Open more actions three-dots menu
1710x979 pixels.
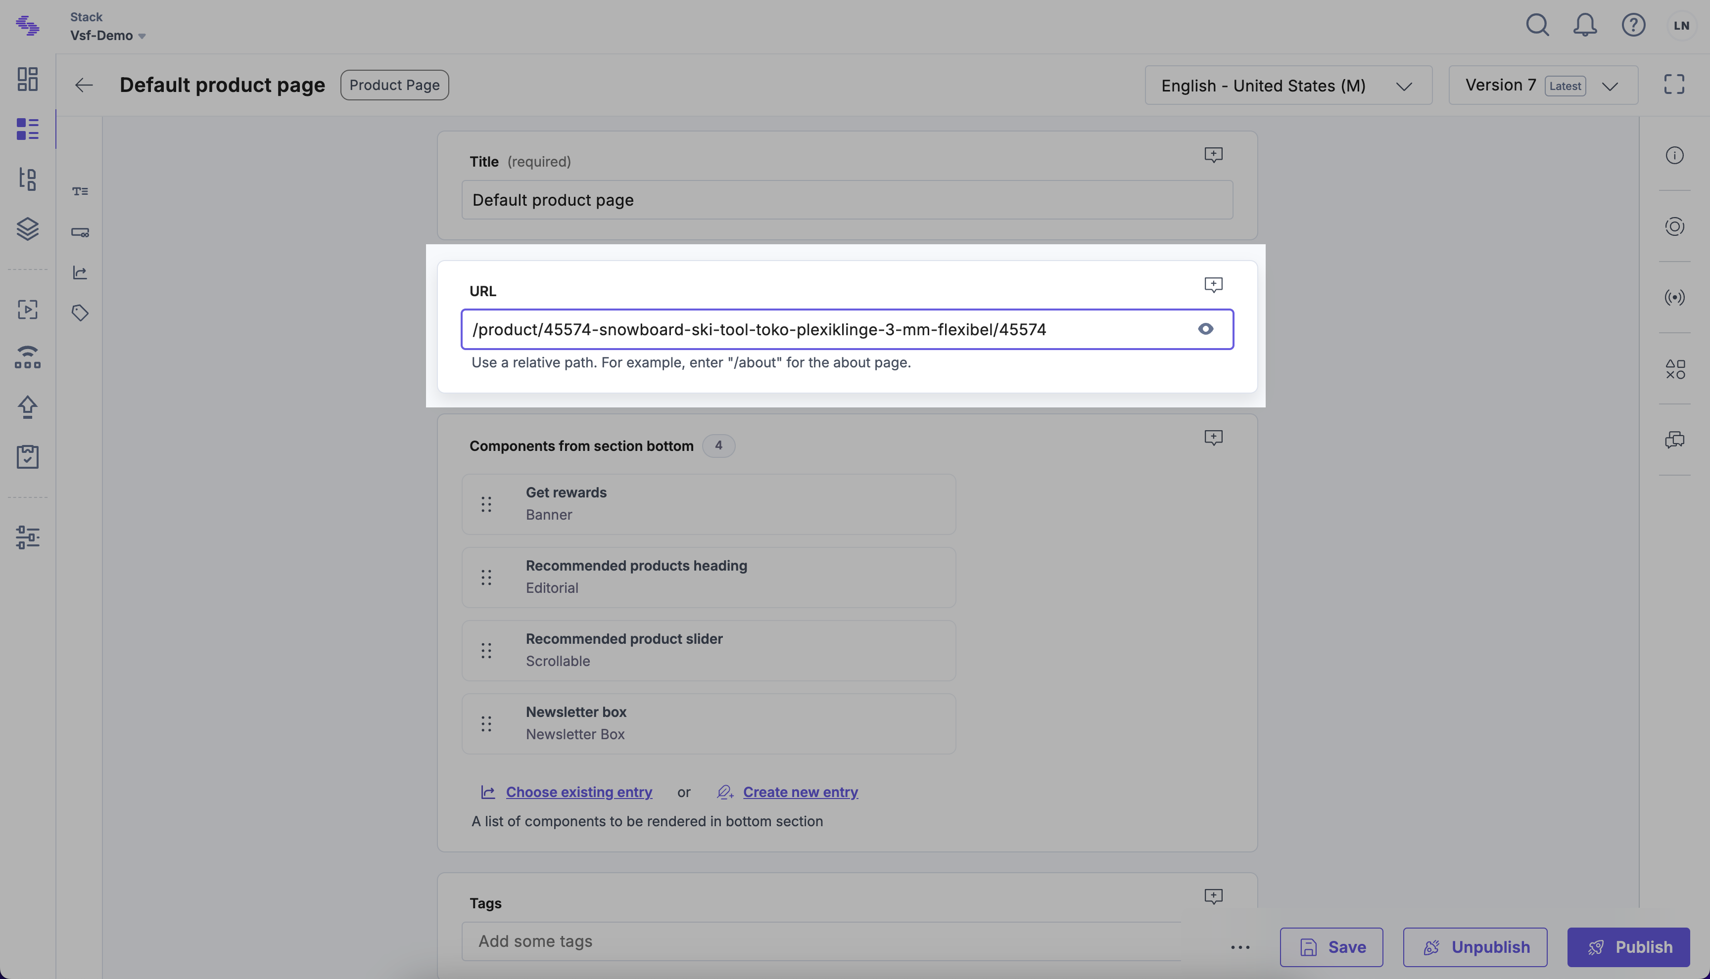(x=1240, y=947)
